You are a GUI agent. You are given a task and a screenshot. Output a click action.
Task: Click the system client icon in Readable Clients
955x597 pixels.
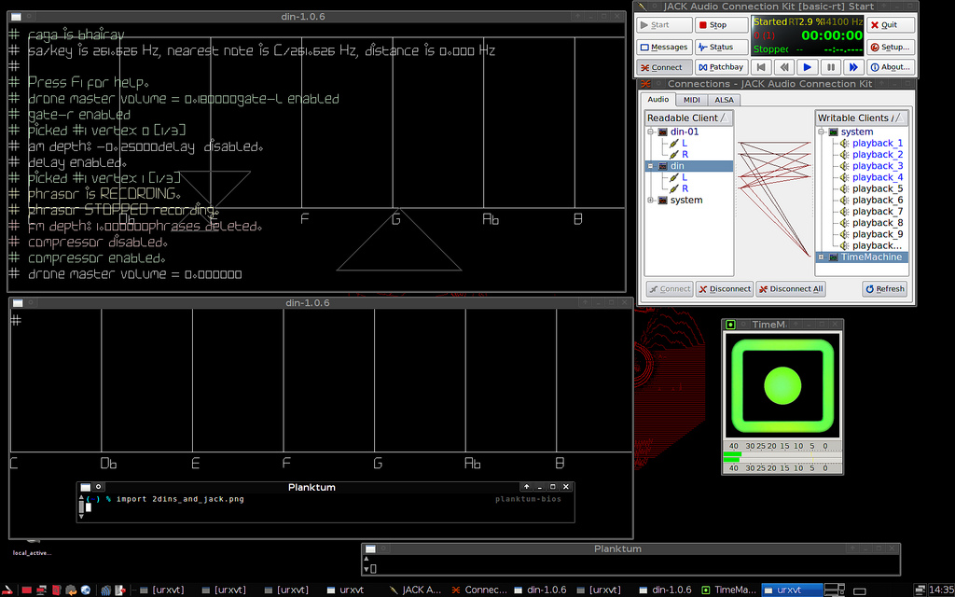click(663, 200)
